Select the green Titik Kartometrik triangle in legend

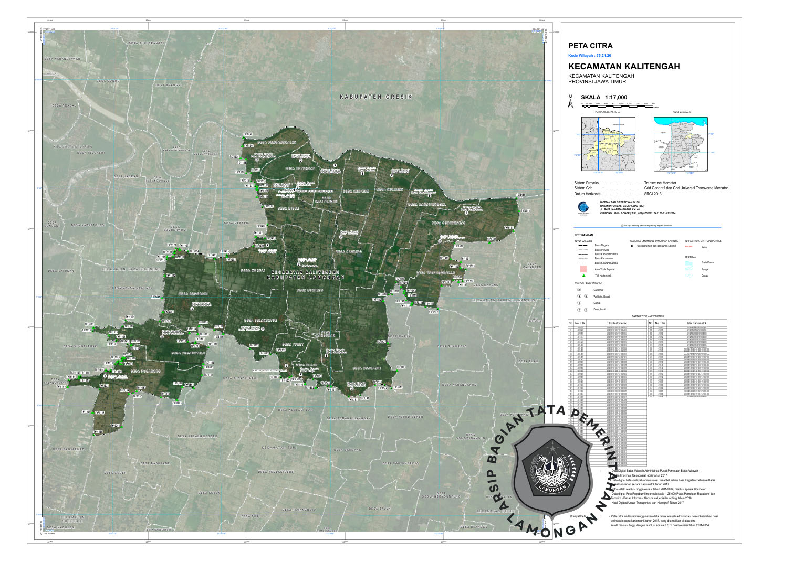click(582, 276)
